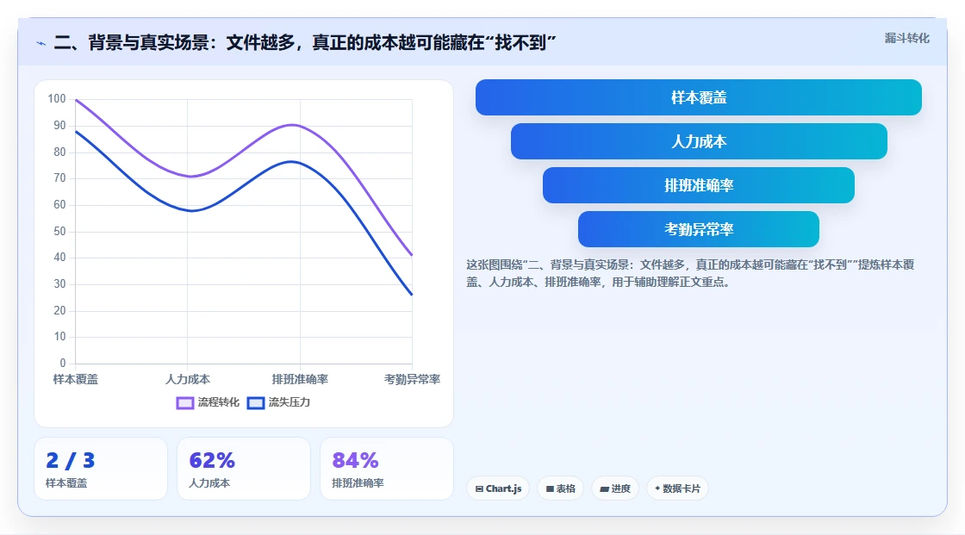Click the purple line end point at 考勤异常率

(x=412, y=254)
